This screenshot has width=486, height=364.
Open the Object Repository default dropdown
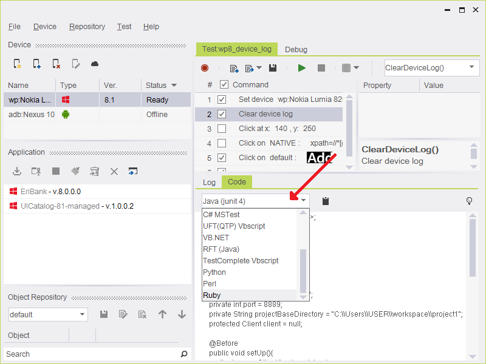(x=83, y=314)
